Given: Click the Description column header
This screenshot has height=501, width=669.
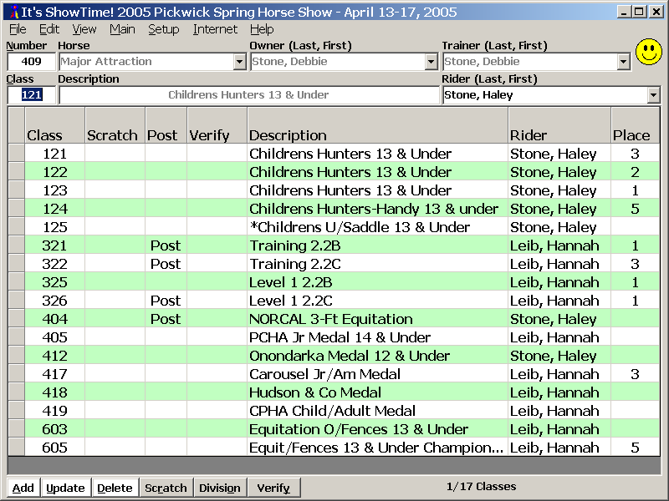Looking at the screenshot, I should 378,125.
